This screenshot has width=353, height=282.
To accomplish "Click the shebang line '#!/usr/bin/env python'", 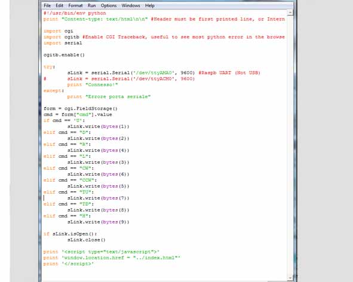I will (75, 13).
